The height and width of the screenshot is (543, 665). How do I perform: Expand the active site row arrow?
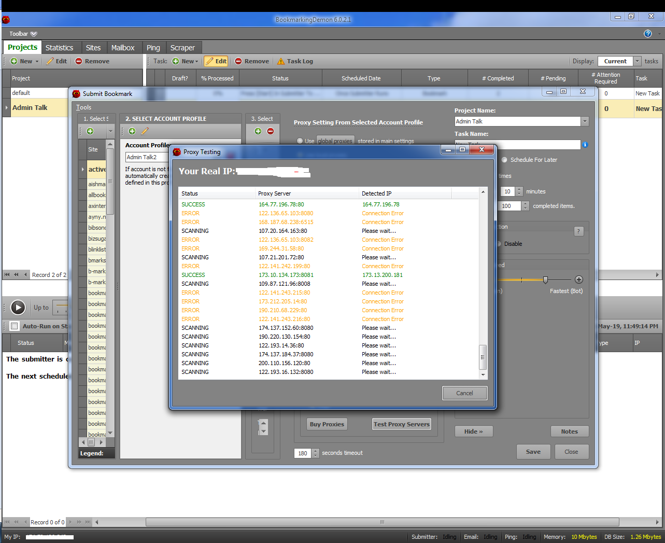(x=83, y=169)
